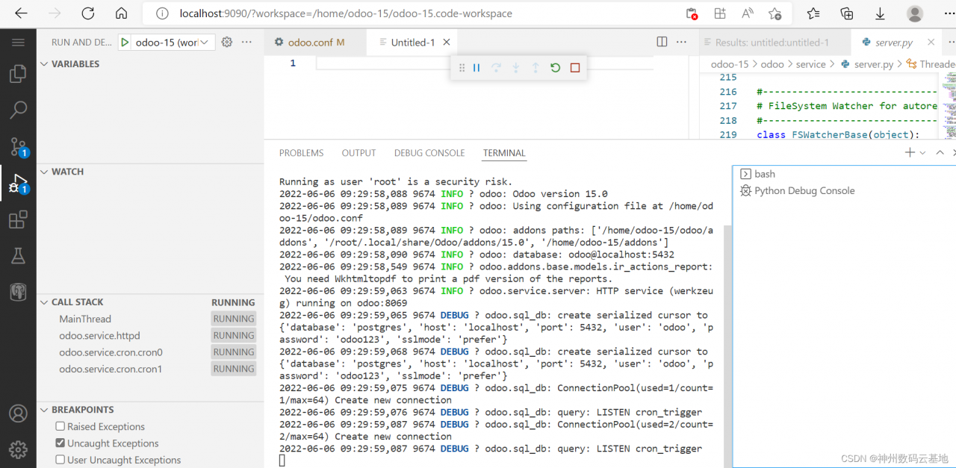The height and width of the screenshot is (468, 956).
Task: Collapse the WATCH section
Action: pyautogui.click(x=44, y=172)
